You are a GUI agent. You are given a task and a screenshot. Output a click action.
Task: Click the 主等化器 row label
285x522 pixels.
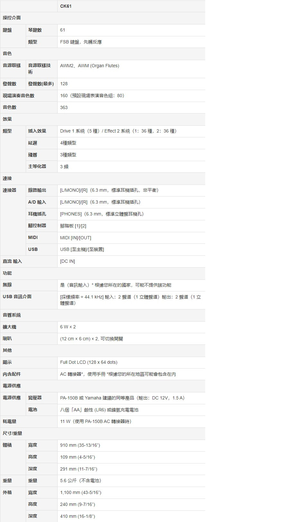pos(37,166)
